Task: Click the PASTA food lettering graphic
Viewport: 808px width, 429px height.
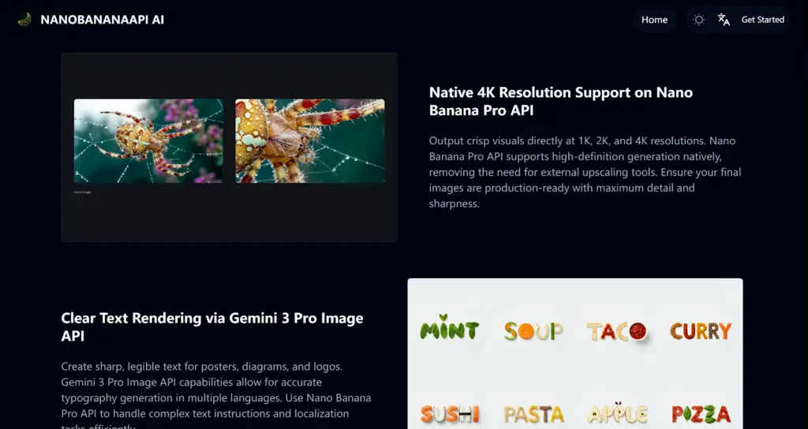Action: tap(533, 414)
